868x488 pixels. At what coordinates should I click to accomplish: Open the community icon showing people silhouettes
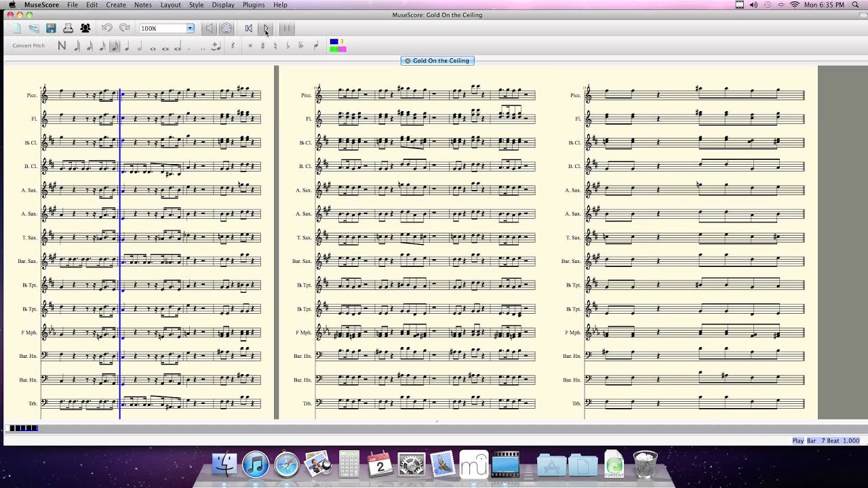(x=85, y=28)
